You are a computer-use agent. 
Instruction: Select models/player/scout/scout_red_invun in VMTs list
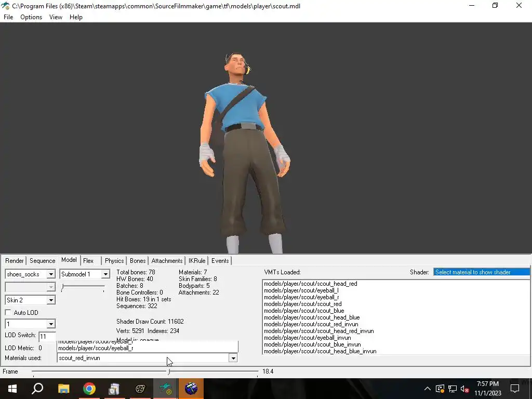click(x=311, y=324)
